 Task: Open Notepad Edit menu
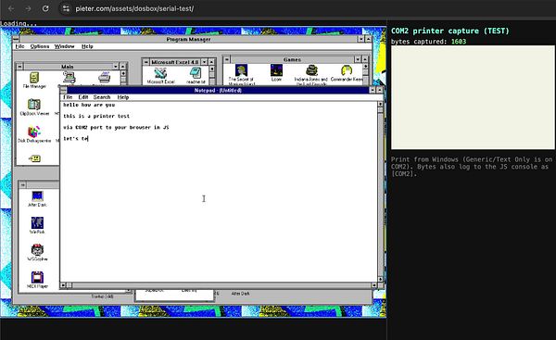click(83, 97)
